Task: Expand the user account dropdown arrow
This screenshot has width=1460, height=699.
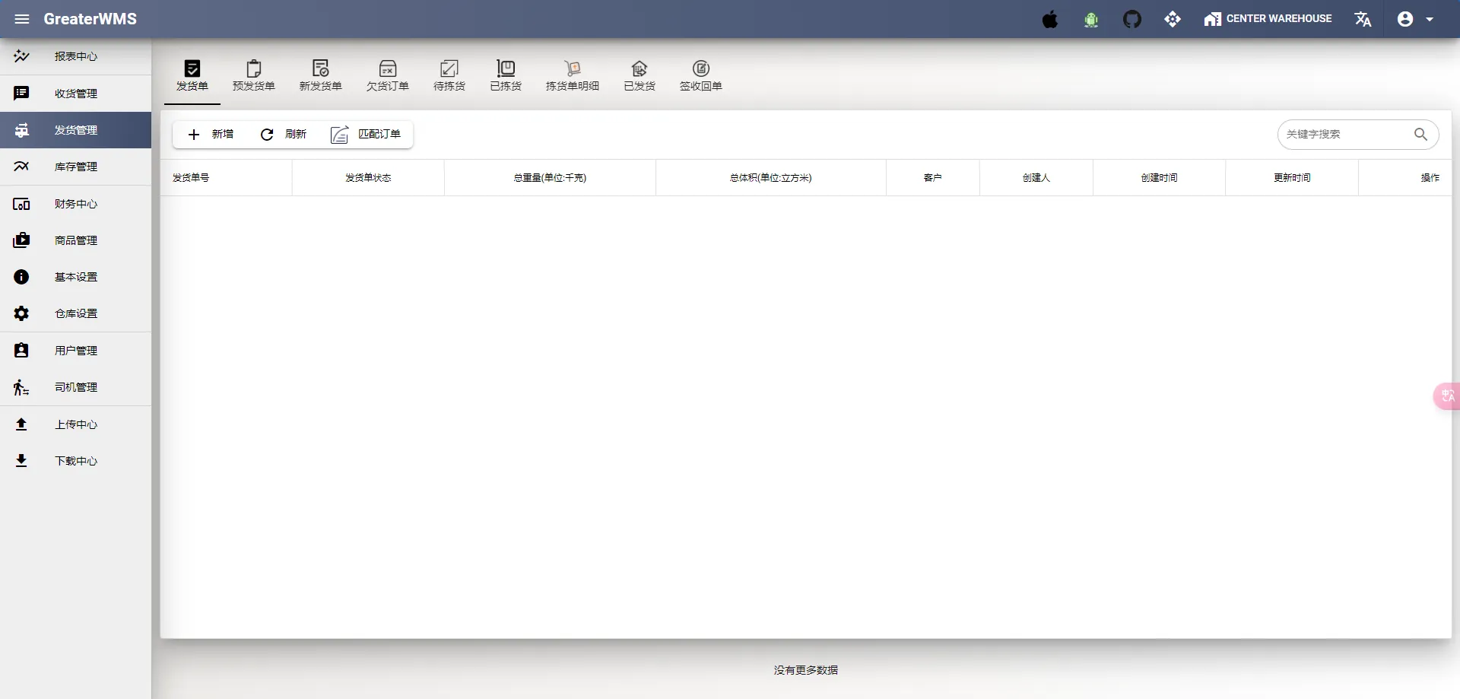Action: click(1430, 20)
